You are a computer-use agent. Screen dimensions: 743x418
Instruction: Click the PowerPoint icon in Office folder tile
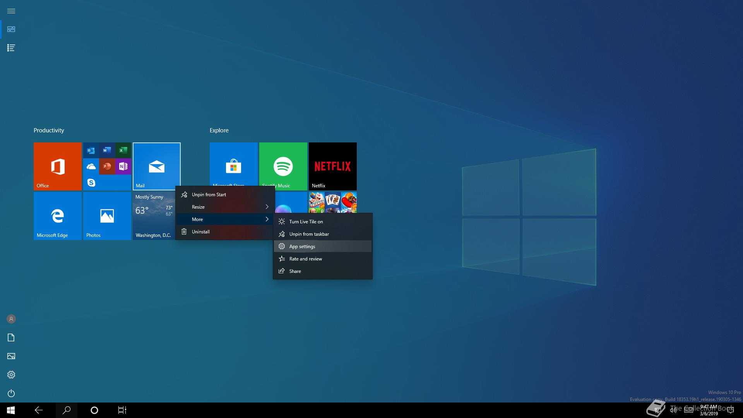[x=107, y=166]
